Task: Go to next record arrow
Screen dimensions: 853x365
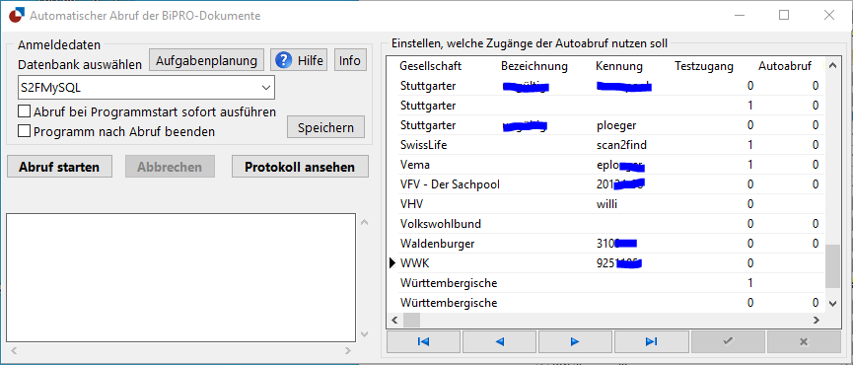Action: [x=575, y=341]
